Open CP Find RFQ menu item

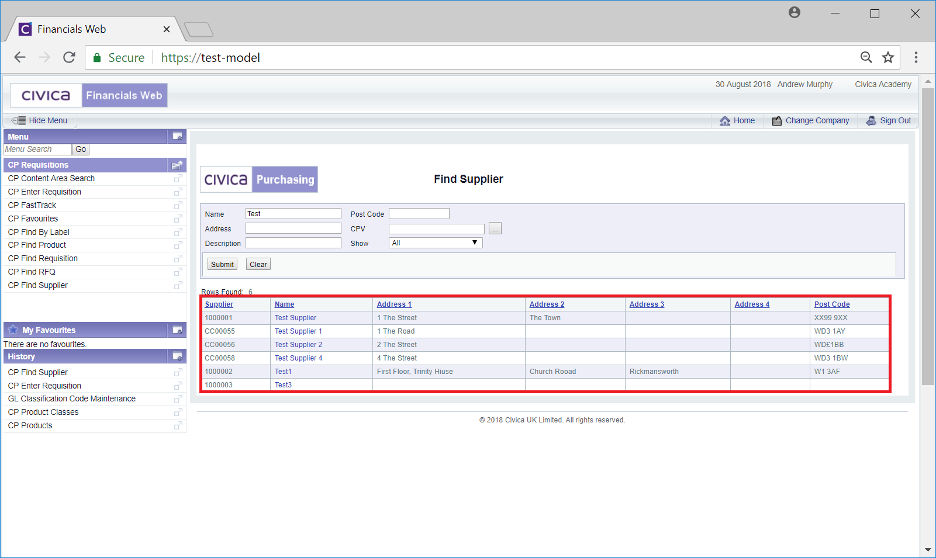[32, 272]
